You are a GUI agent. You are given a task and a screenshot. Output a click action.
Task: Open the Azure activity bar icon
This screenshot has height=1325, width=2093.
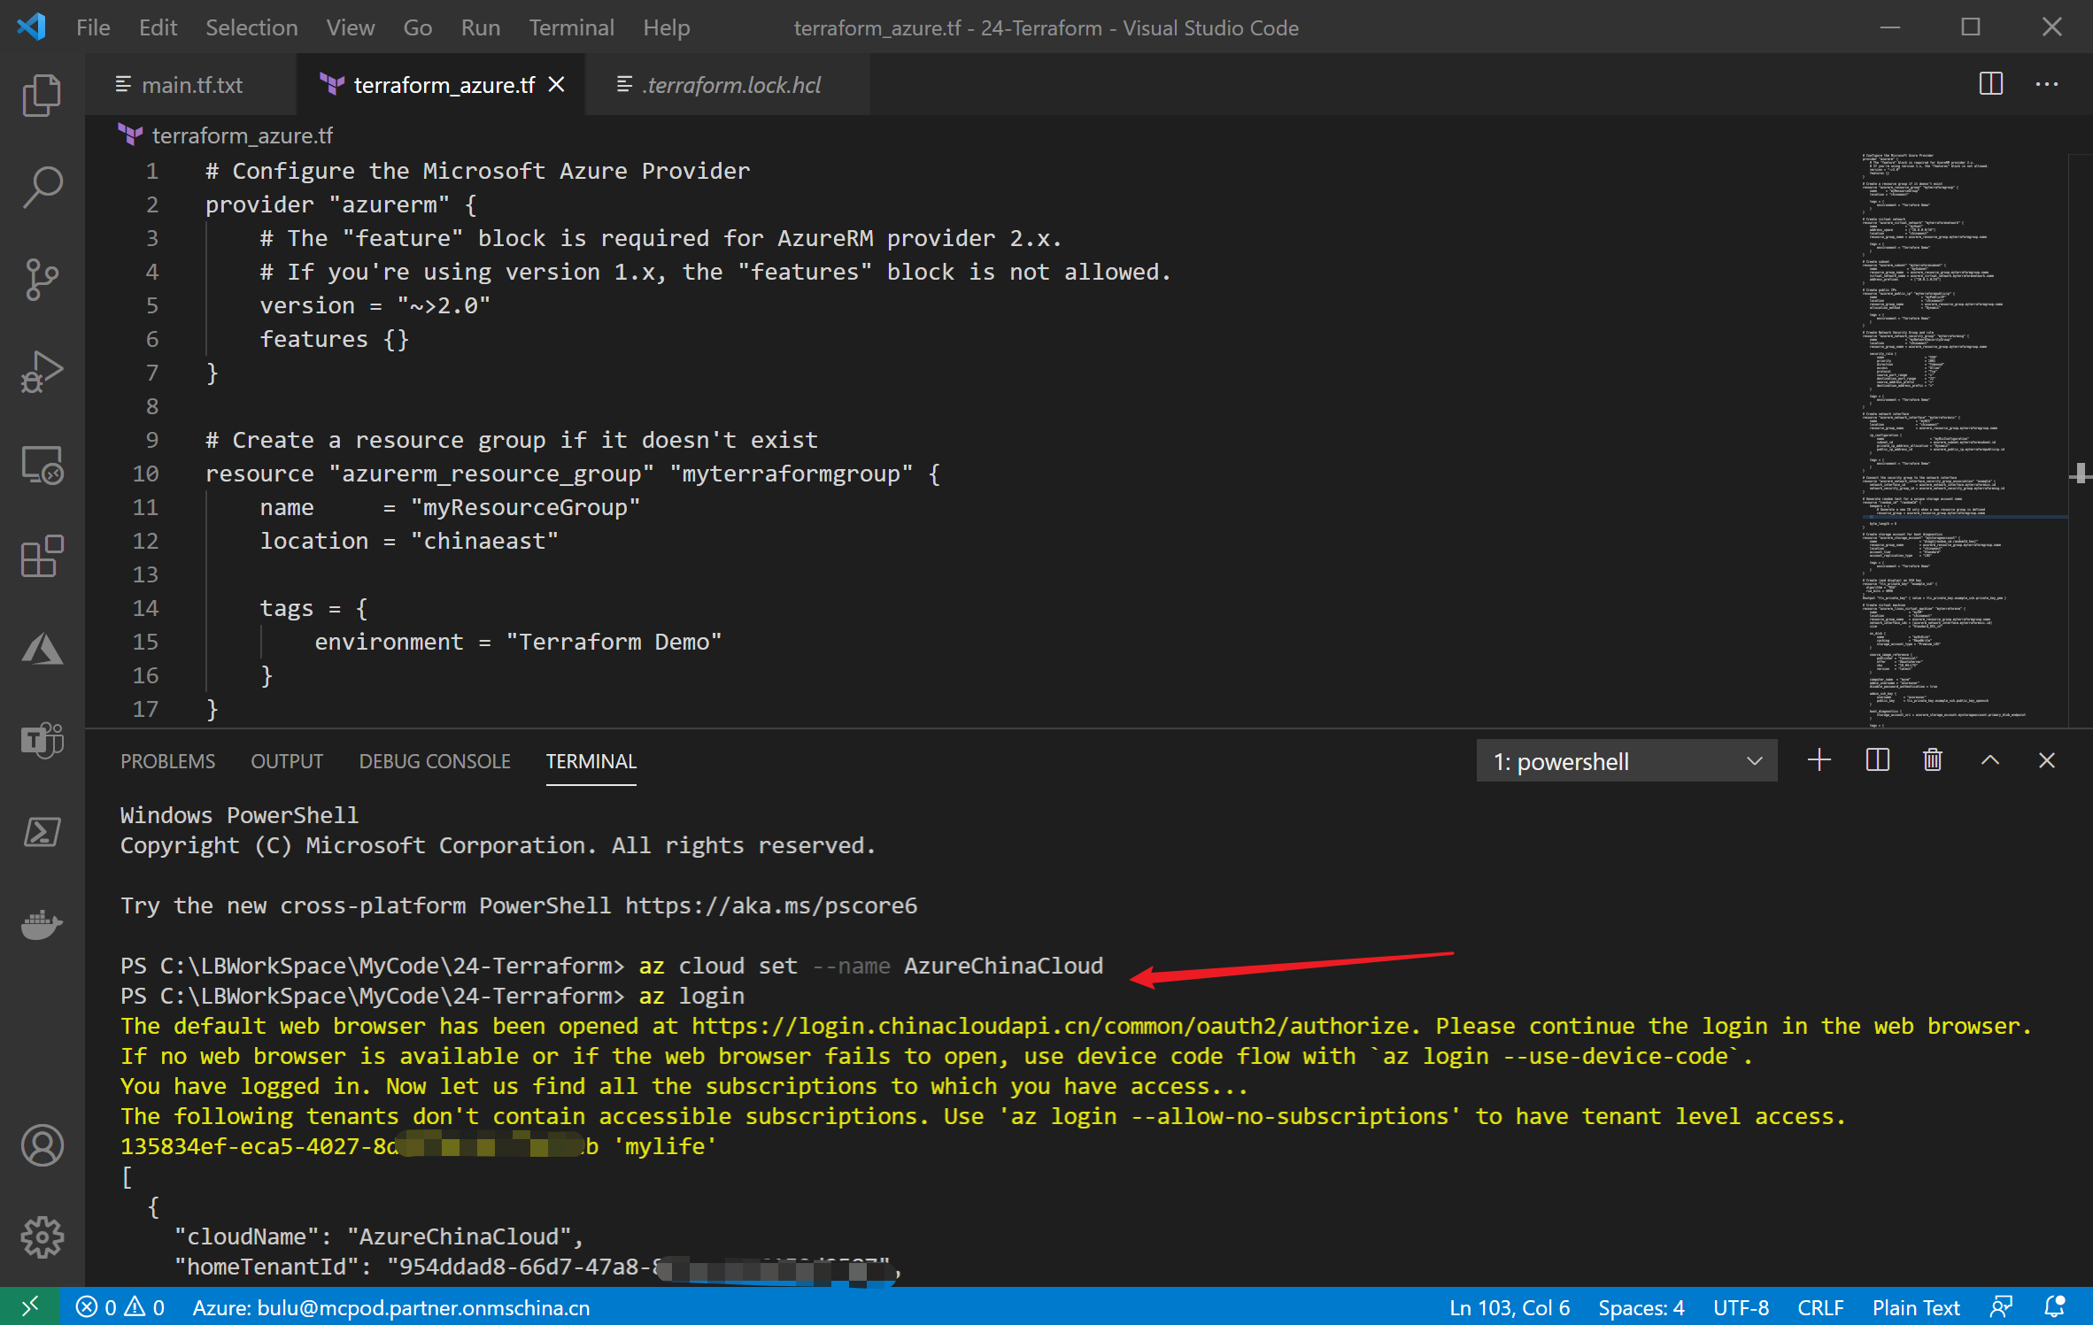point(42,650)
